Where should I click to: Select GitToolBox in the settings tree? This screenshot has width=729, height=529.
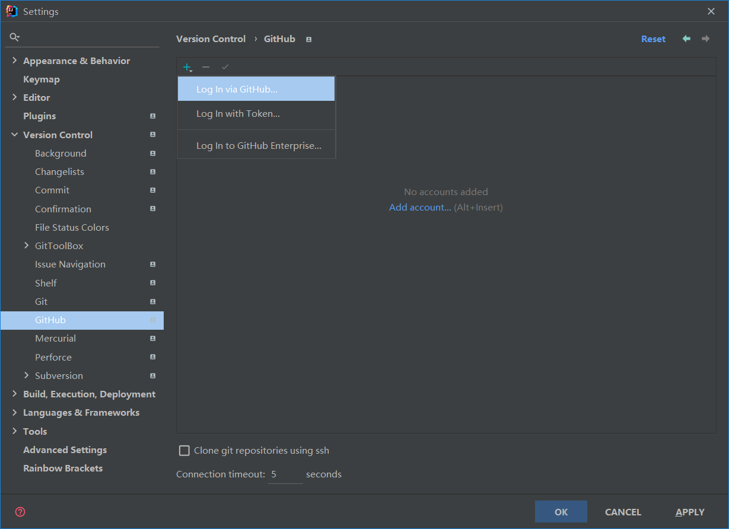(x=59, y=246)
